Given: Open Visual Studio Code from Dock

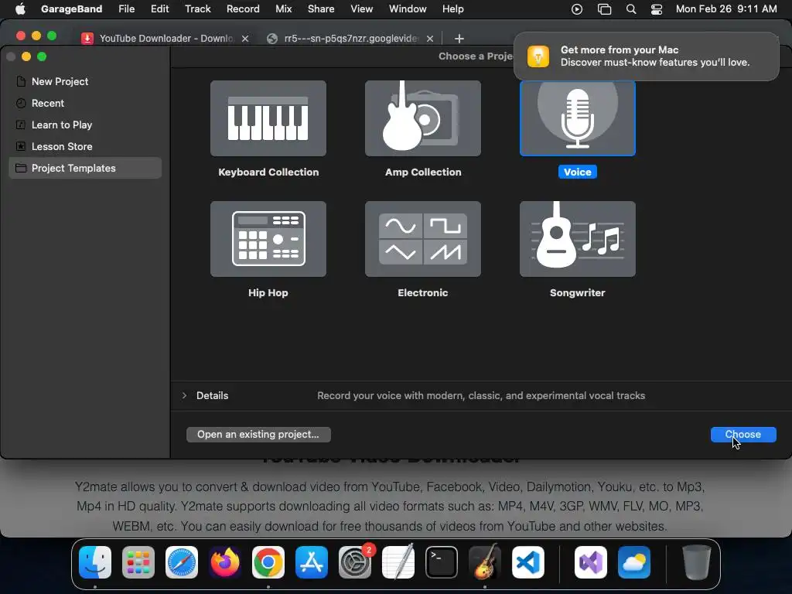Looking at the screenshot, I should tap(528, 562).
